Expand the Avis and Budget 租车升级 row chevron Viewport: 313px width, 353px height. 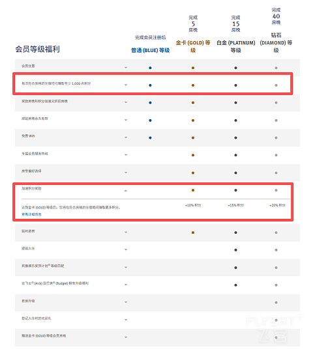(126, 285)
